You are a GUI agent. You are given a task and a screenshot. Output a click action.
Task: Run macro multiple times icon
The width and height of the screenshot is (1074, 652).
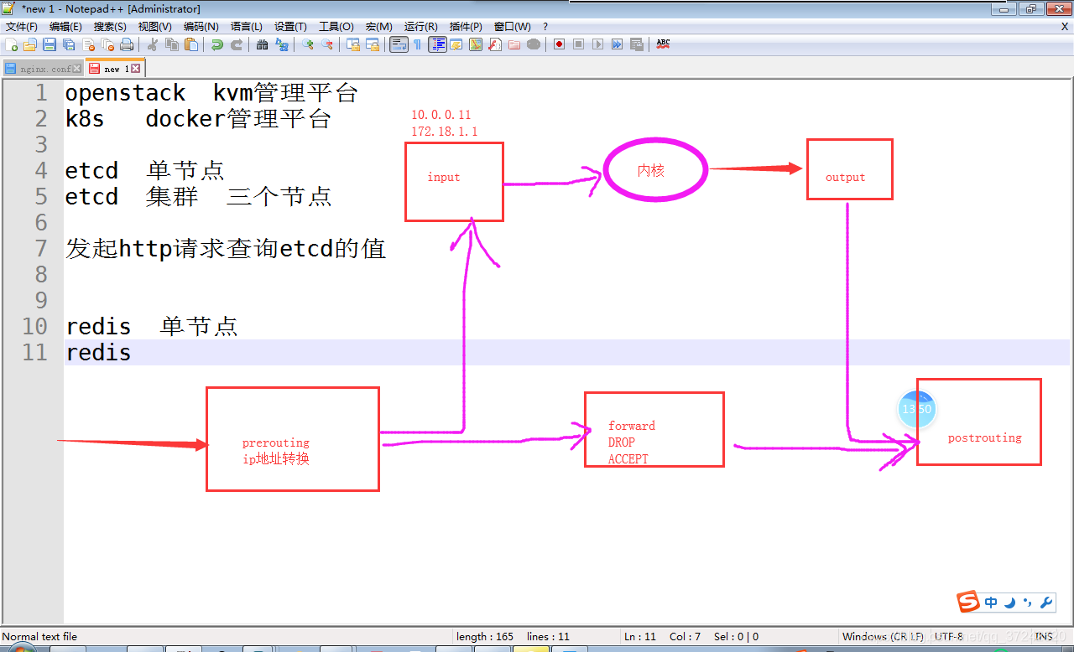click(616, 44)
